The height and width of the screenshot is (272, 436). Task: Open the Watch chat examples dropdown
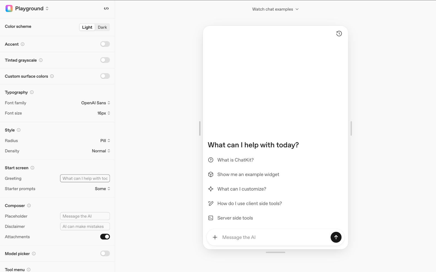(x=275, y=9)
